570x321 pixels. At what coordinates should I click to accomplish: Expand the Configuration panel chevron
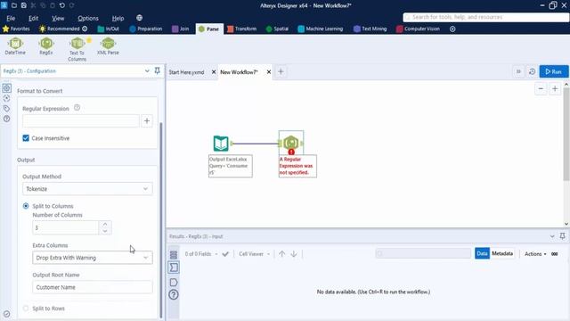tap(147, 70)
